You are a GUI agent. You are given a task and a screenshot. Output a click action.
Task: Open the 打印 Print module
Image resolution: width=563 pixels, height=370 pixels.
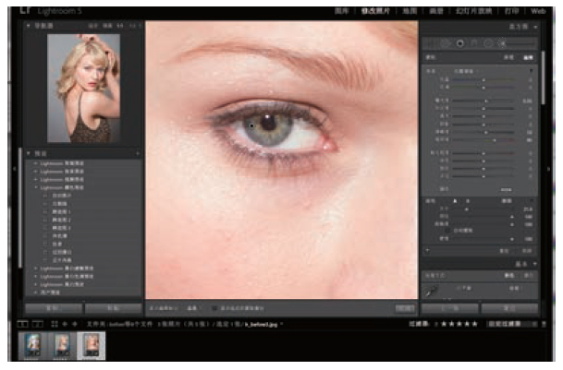(511, 11)
